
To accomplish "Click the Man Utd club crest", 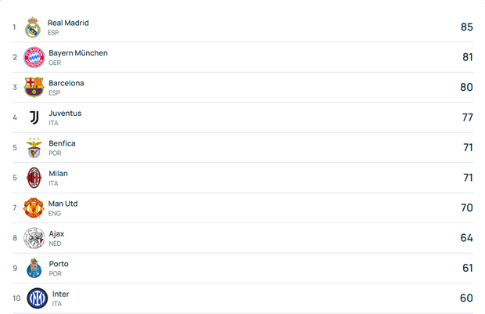I will coord(34,208).
